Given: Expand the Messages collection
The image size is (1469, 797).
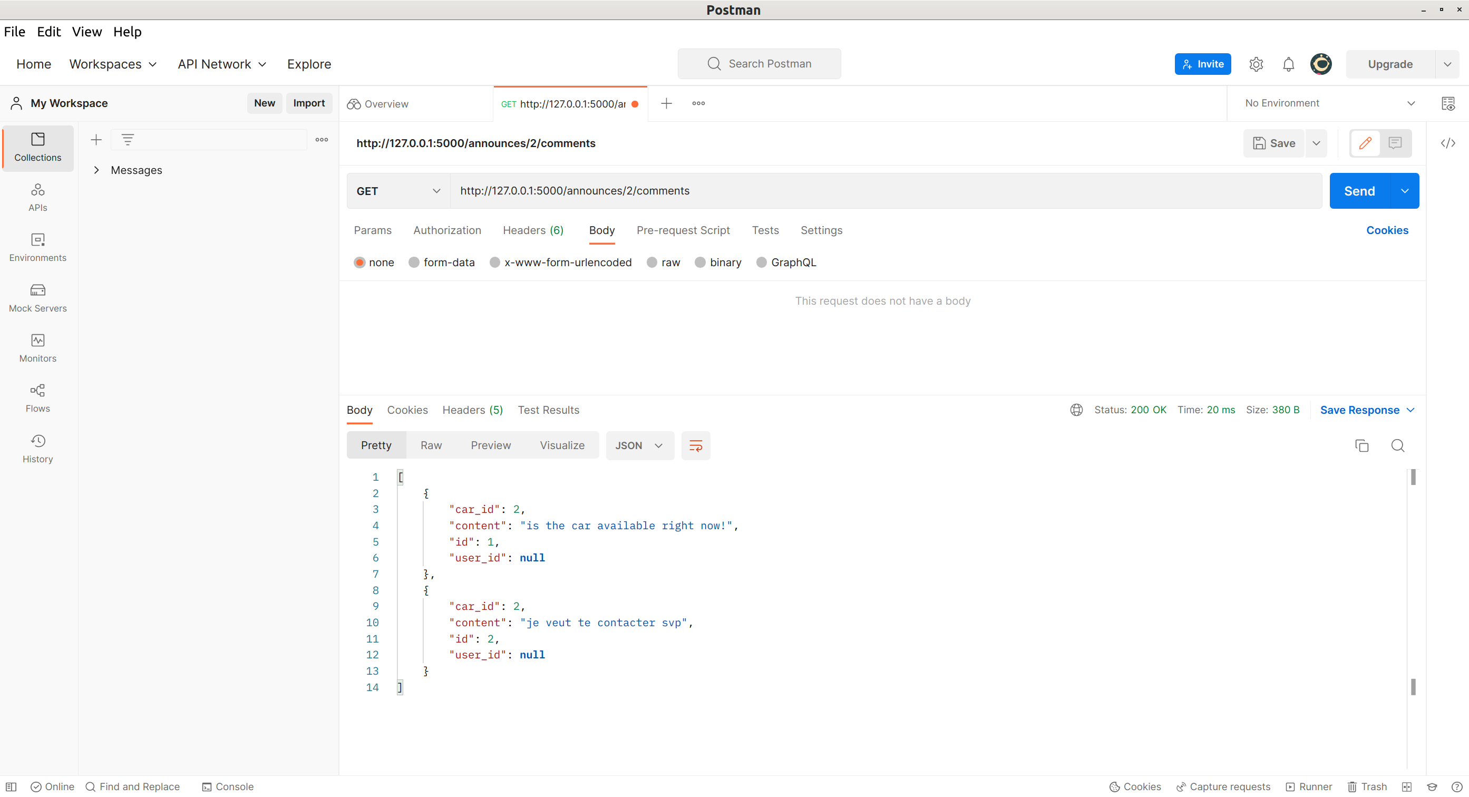Looking at the screenshot, I should coord(96,170).
